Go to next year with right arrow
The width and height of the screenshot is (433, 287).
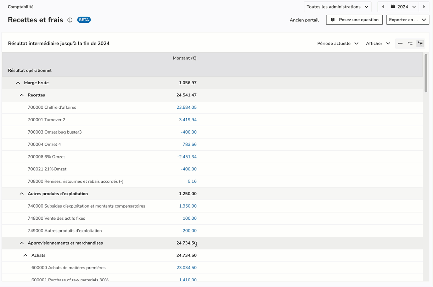pyautogui.click(x=424, y=7)
